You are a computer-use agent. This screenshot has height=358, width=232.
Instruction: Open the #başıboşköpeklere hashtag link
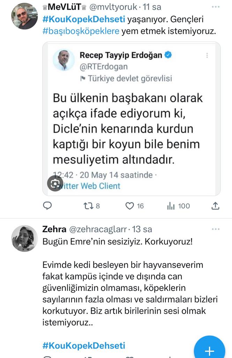coord(81,31)
